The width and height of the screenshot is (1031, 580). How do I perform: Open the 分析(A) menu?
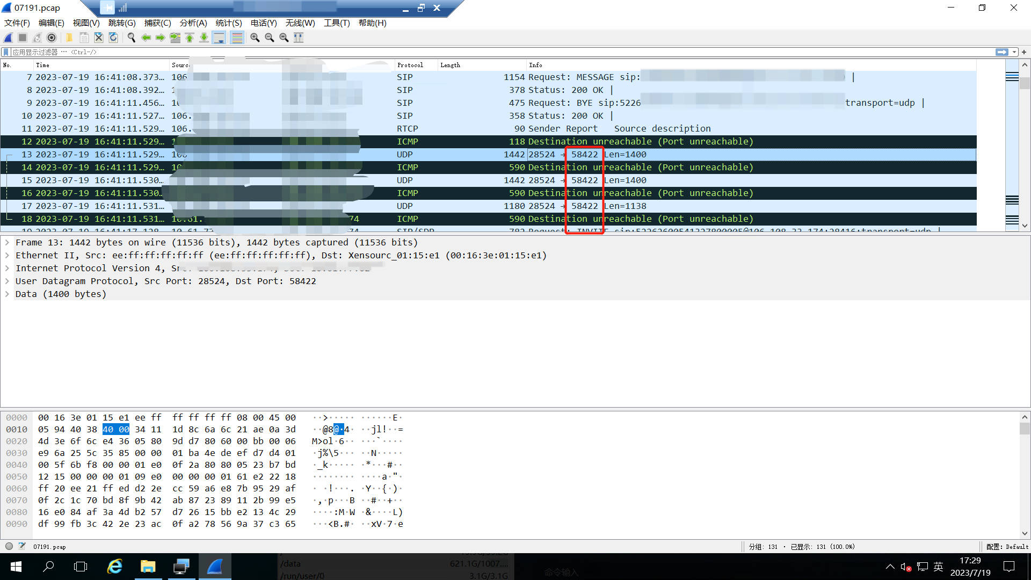[x=193, y=23]
